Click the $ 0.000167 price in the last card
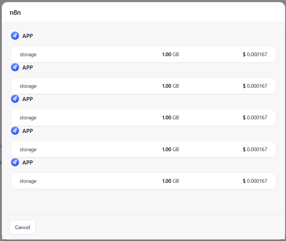286x241 pixels. point(255,181)
